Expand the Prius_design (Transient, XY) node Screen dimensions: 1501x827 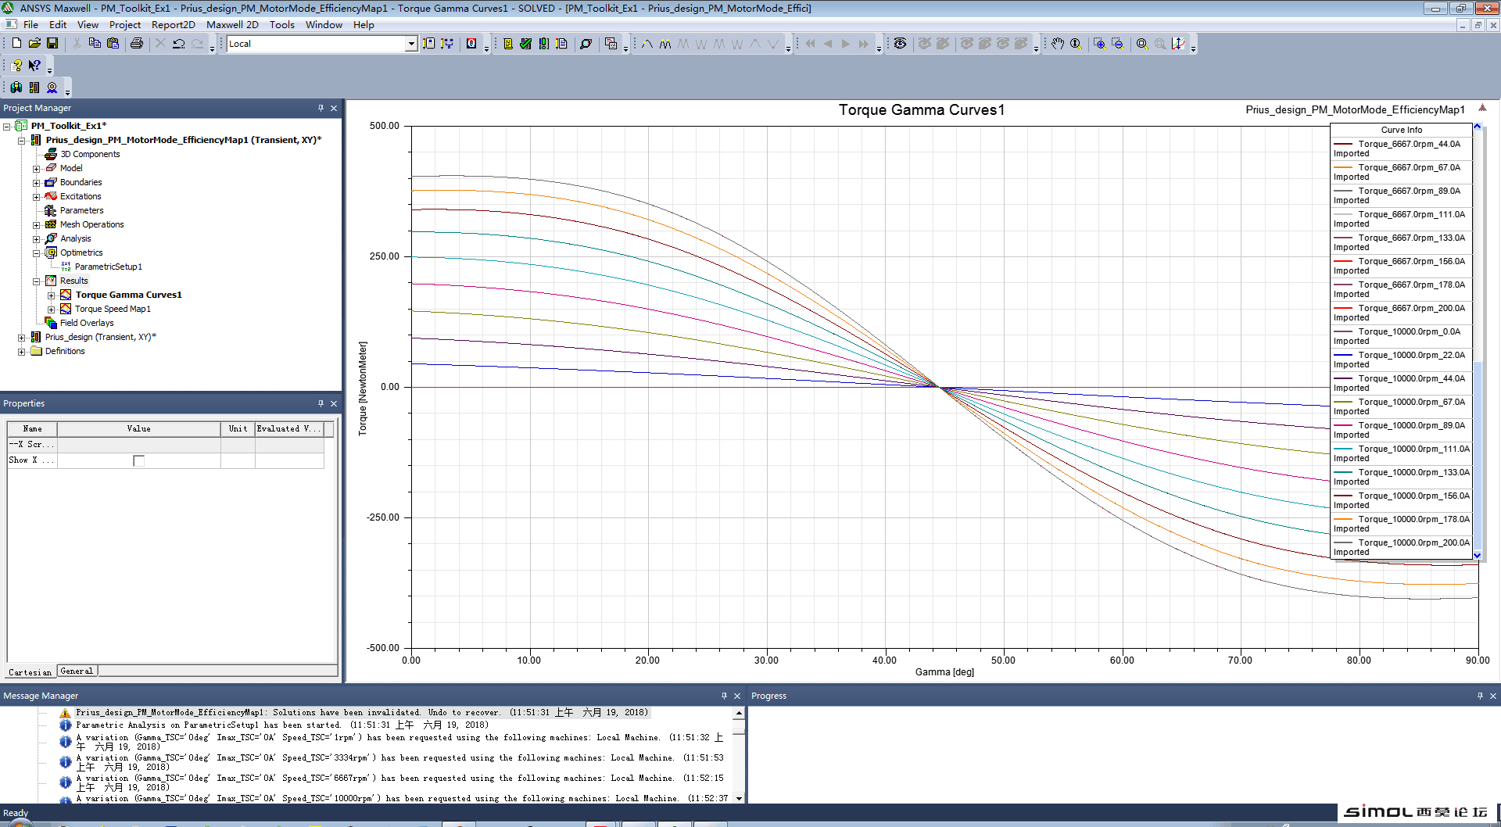(x=22, y=338)
